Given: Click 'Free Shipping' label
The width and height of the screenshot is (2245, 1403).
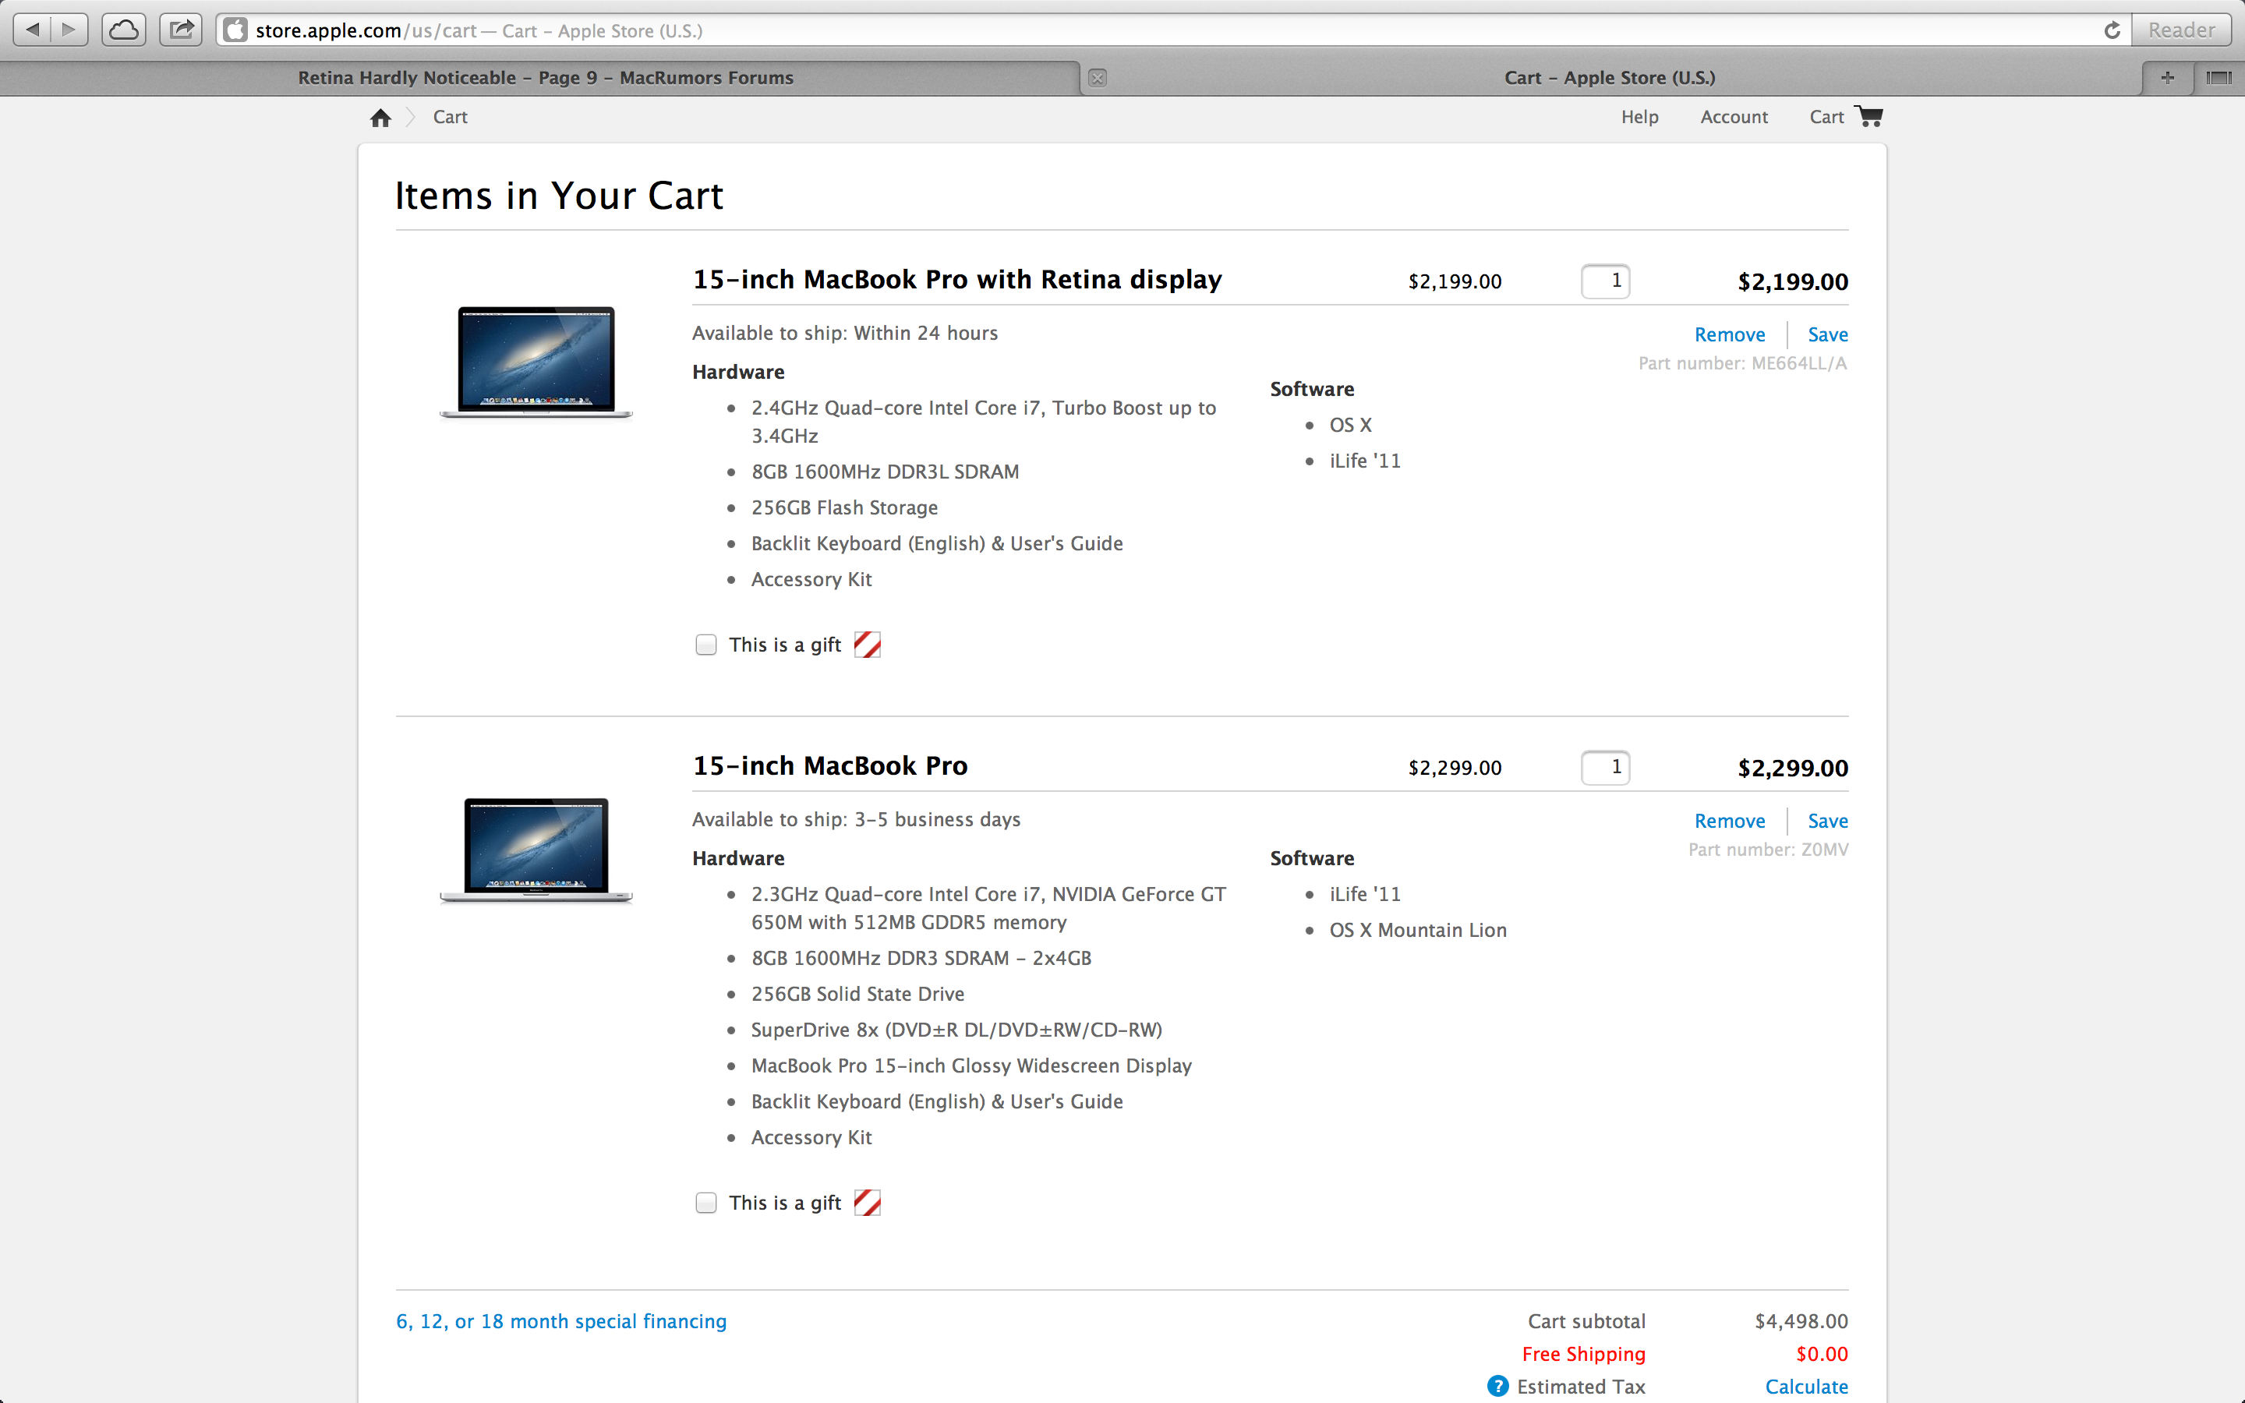Looking at the screenshot, I should tap(1583, 1354).
